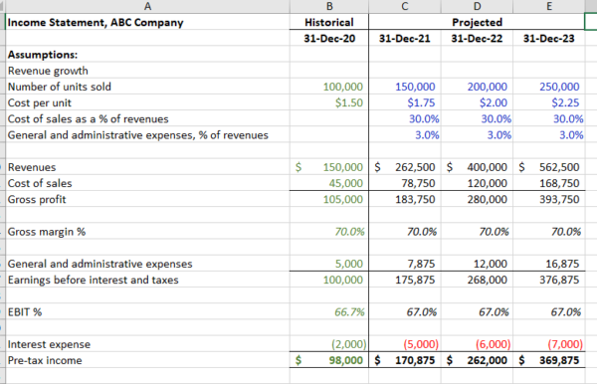The image size is (597, 384).
Task: Select cost of sales value 168,750
Action: click(x=548, y=183)
